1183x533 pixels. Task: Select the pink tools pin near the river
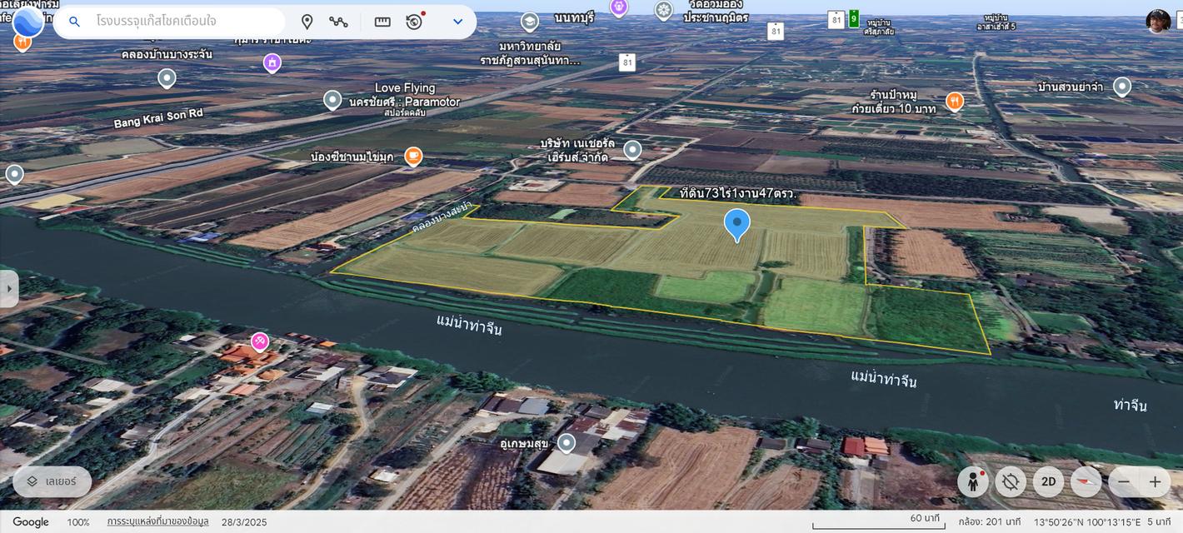[x=260, y=341]
